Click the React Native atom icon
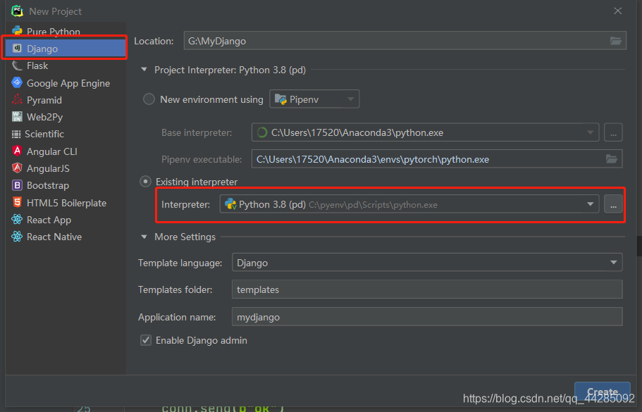 (x=17, y=237)
